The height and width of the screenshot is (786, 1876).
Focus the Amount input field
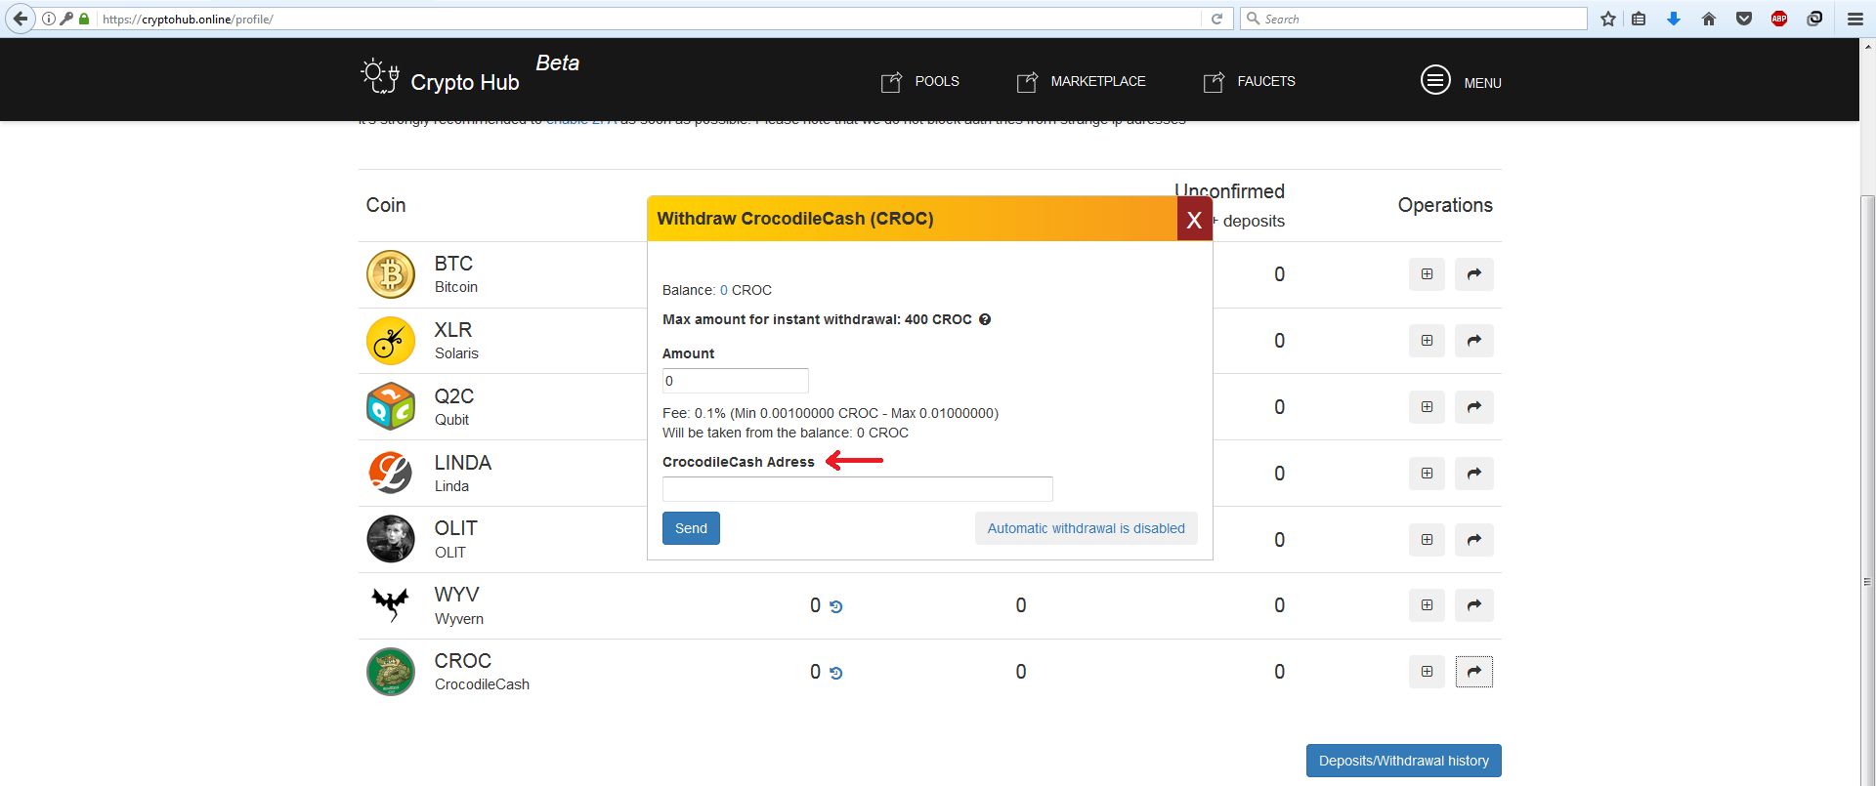tap(735, 381)
